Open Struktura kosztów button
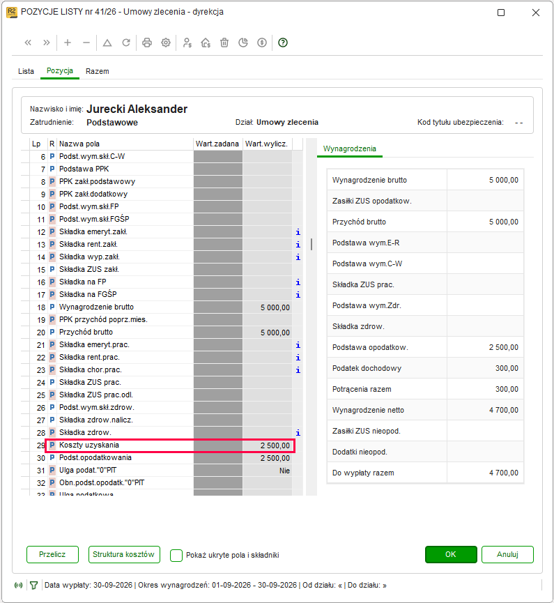 [124, 554]
